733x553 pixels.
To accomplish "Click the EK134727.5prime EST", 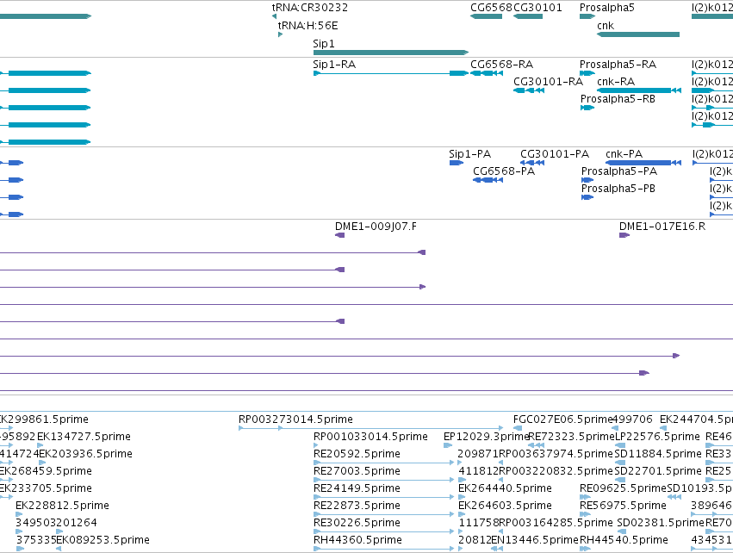I will [x=40, y=445].
